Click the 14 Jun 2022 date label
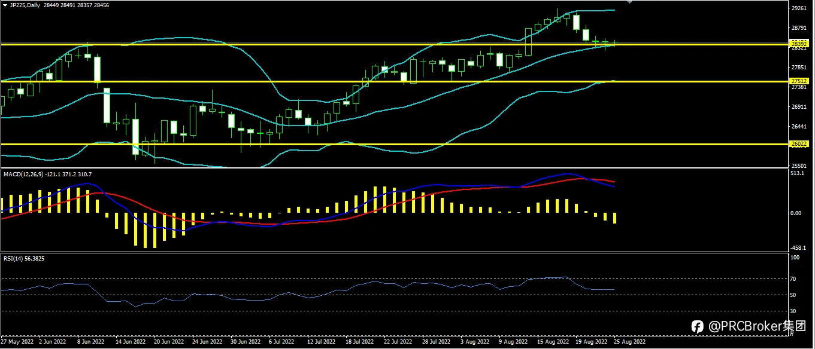The image size is (815, 349). 131,342
